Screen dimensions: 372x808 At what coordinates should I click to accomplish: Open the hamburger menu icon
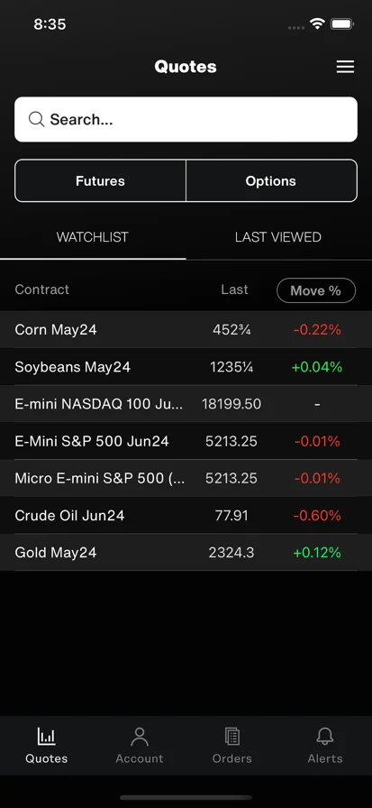point(345,67)
